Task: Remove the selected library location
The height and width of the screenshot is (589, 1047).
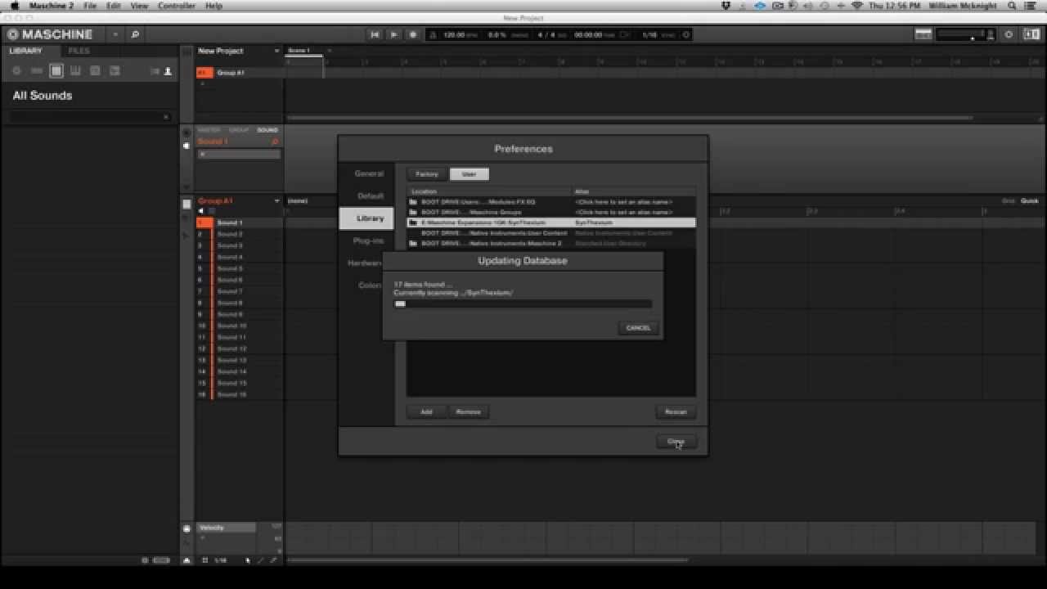Action: (x=468, y=411)
